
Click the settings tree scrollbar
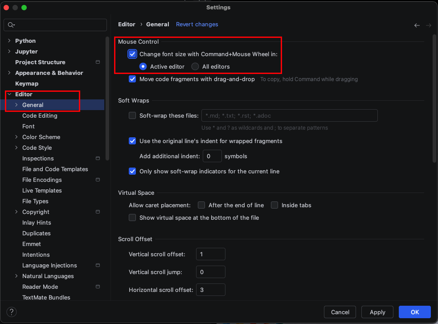[x=107, y=98]
